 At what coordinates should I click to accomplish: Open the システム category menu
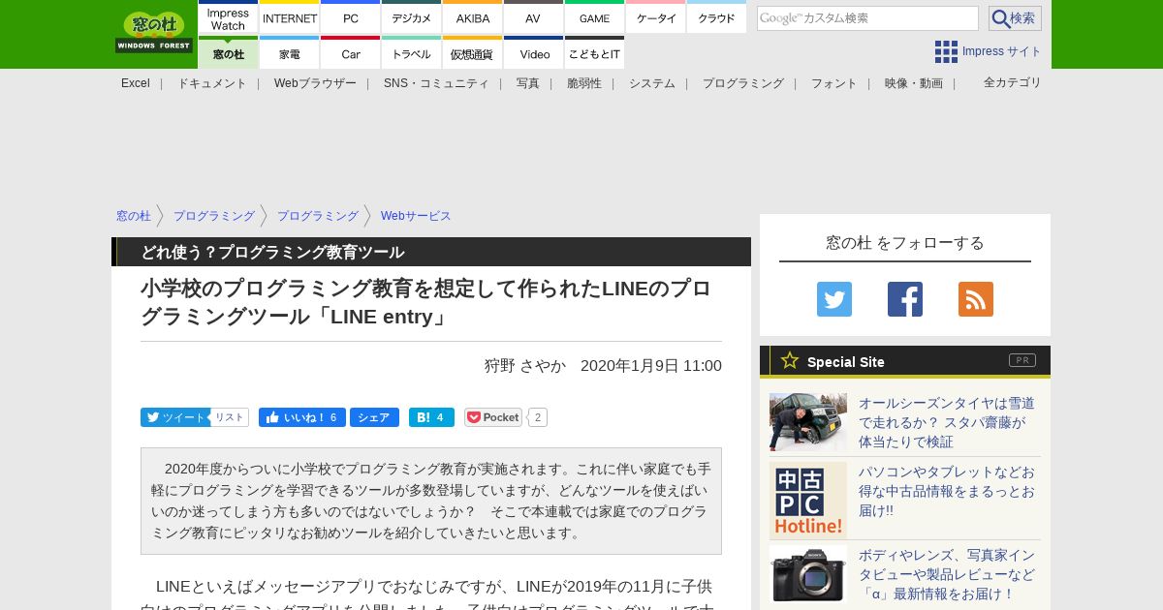[652, 83]
